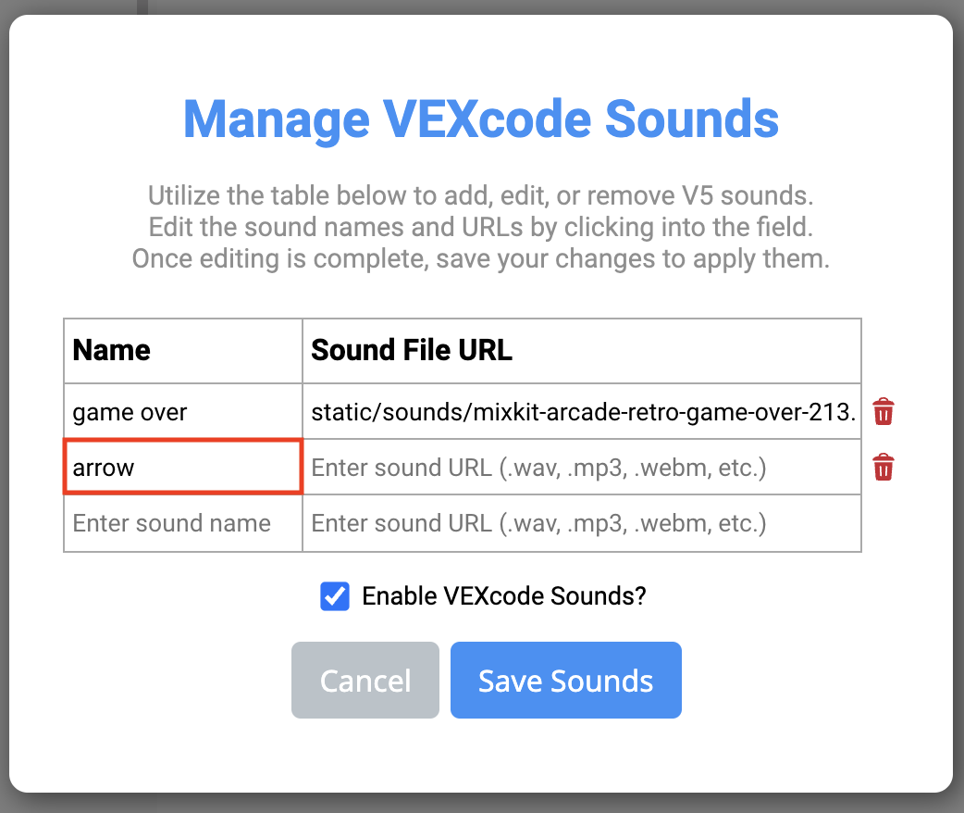
Task: Click the sound URL field for 'arrow'
Action: (x=581, y=467)
